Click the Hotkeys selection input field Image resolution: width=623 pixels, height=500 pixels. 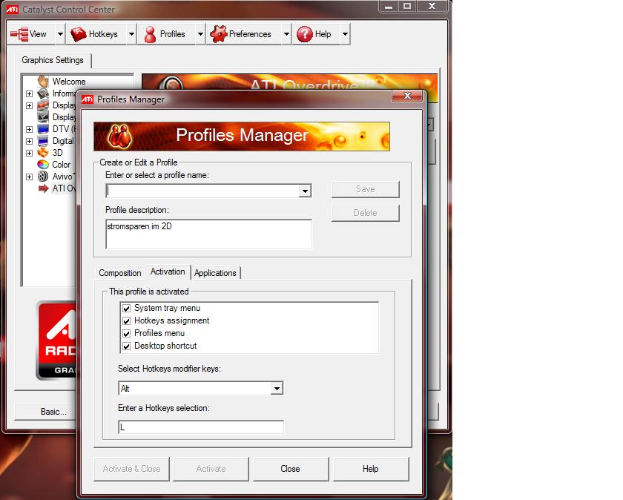201,427
